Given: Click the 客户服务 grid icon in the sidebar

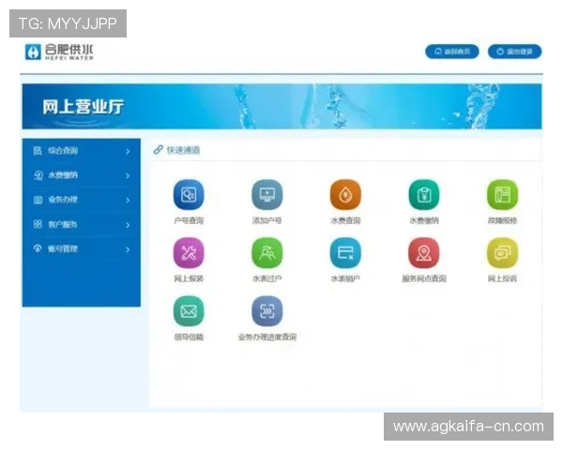Looking at the screenshot, I should point(38,224).
